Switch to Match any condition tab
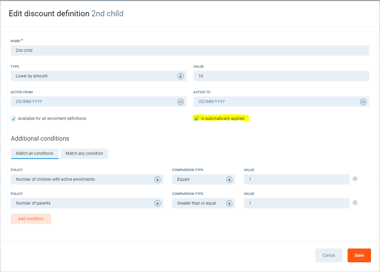Viewport: 380px width, 272px height. 84,153
